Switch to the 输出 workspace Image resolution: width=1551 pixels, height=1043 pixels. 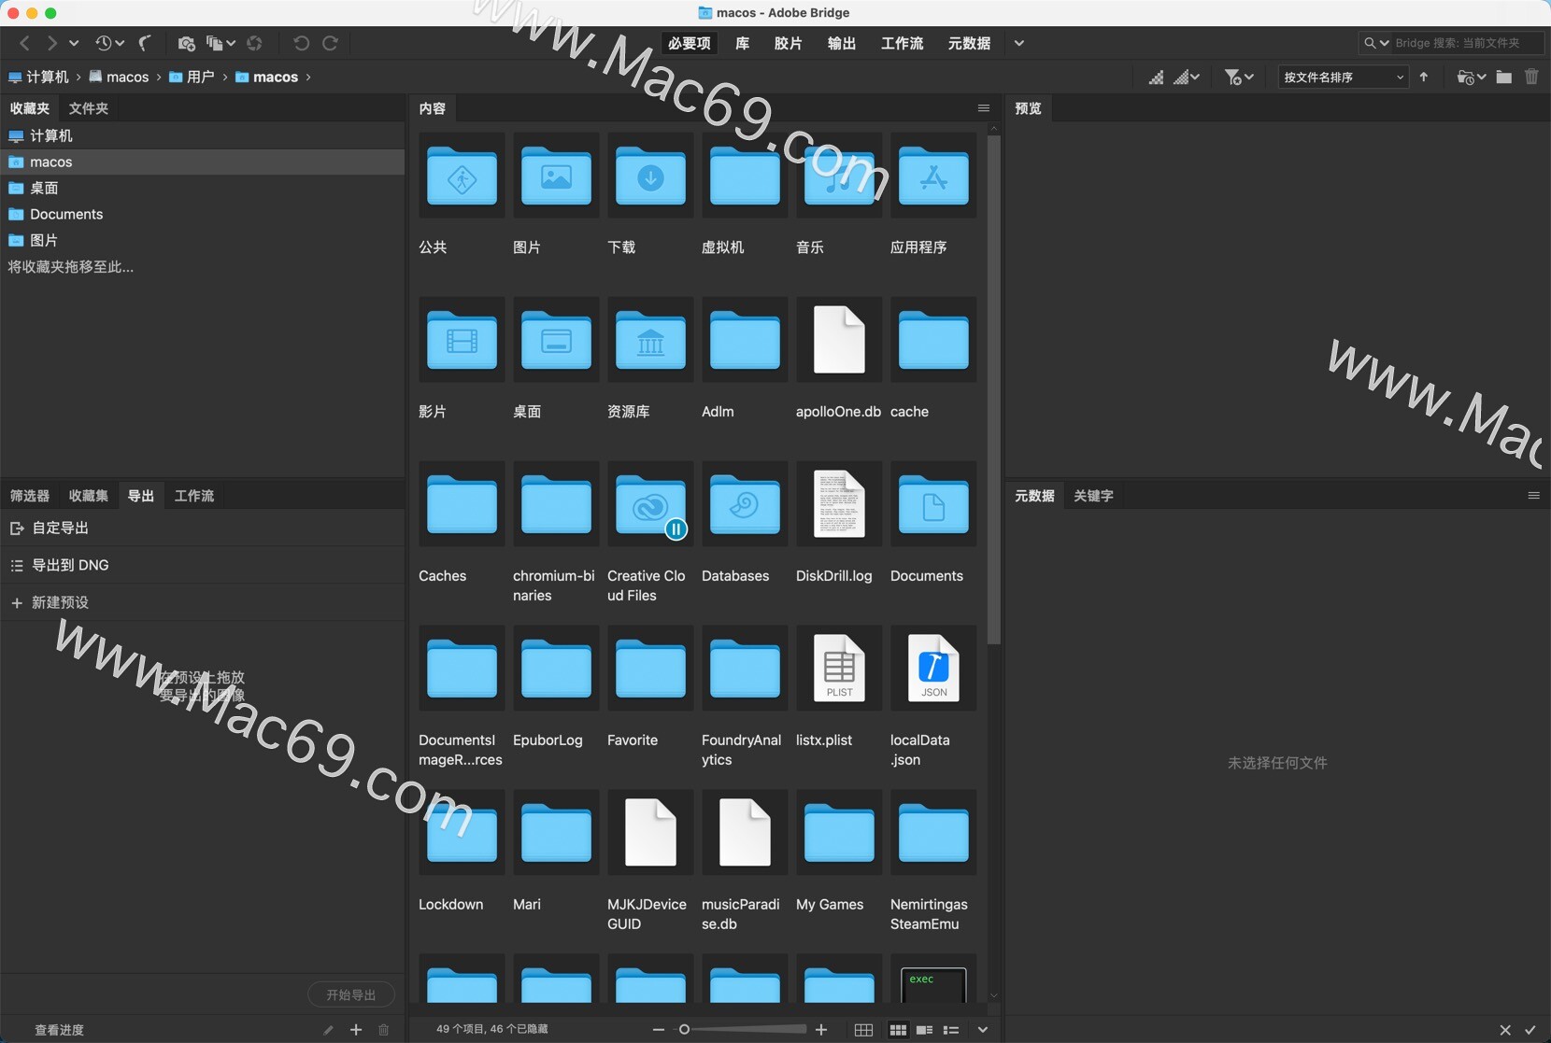[x=841, y=43]
